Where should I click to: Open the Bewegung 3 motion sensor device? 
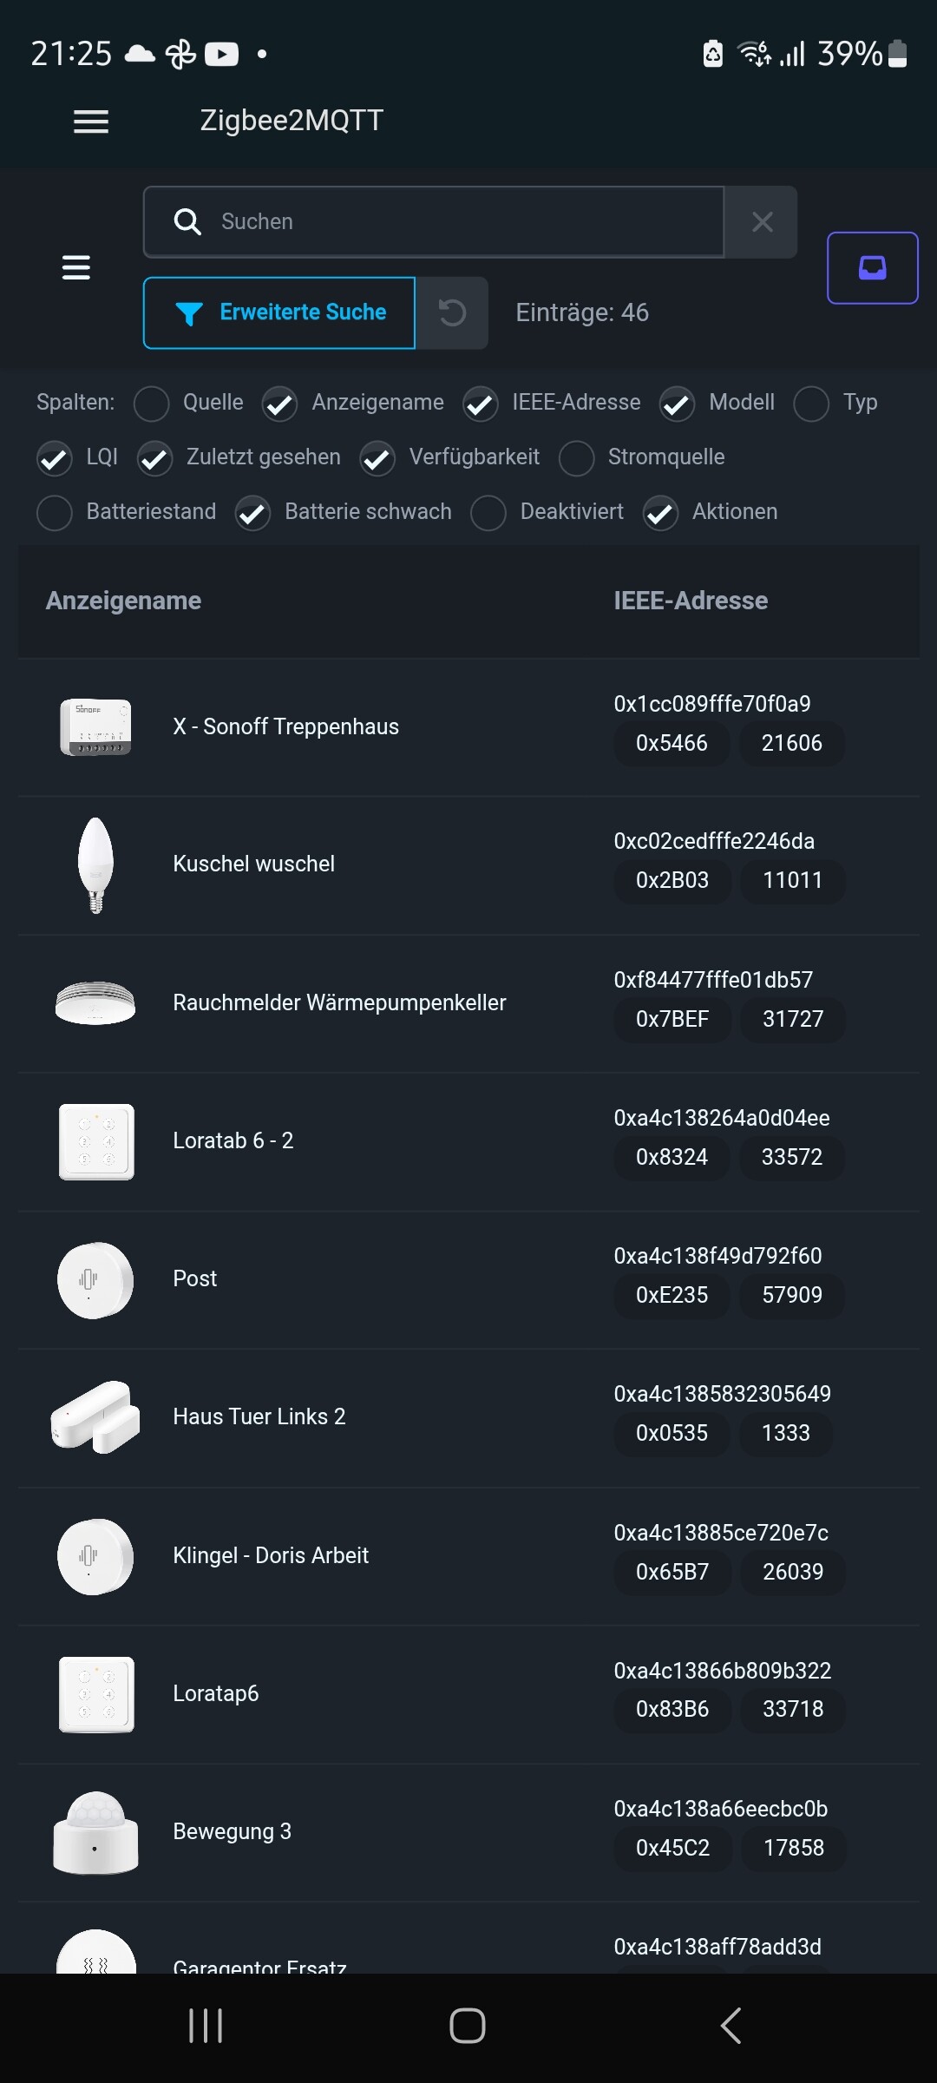pos(233,1831)
